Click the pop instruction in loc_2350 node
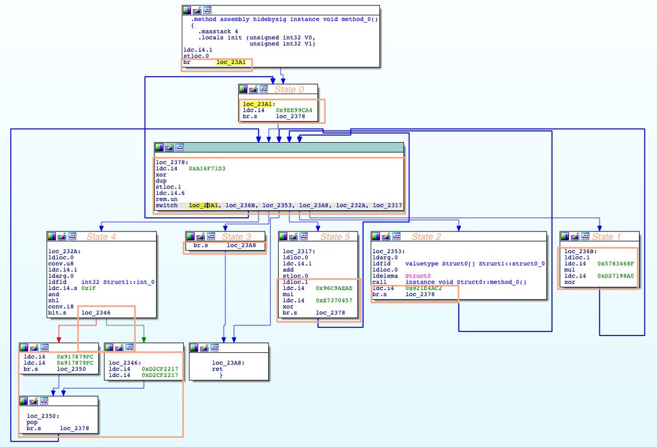The image size is (657, 447). pyautogui.click(x=32, y=422)
